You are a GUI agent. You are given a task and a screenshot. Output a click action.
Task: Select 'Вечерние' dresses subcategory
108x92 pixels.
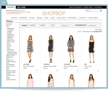tap(9, 33)
